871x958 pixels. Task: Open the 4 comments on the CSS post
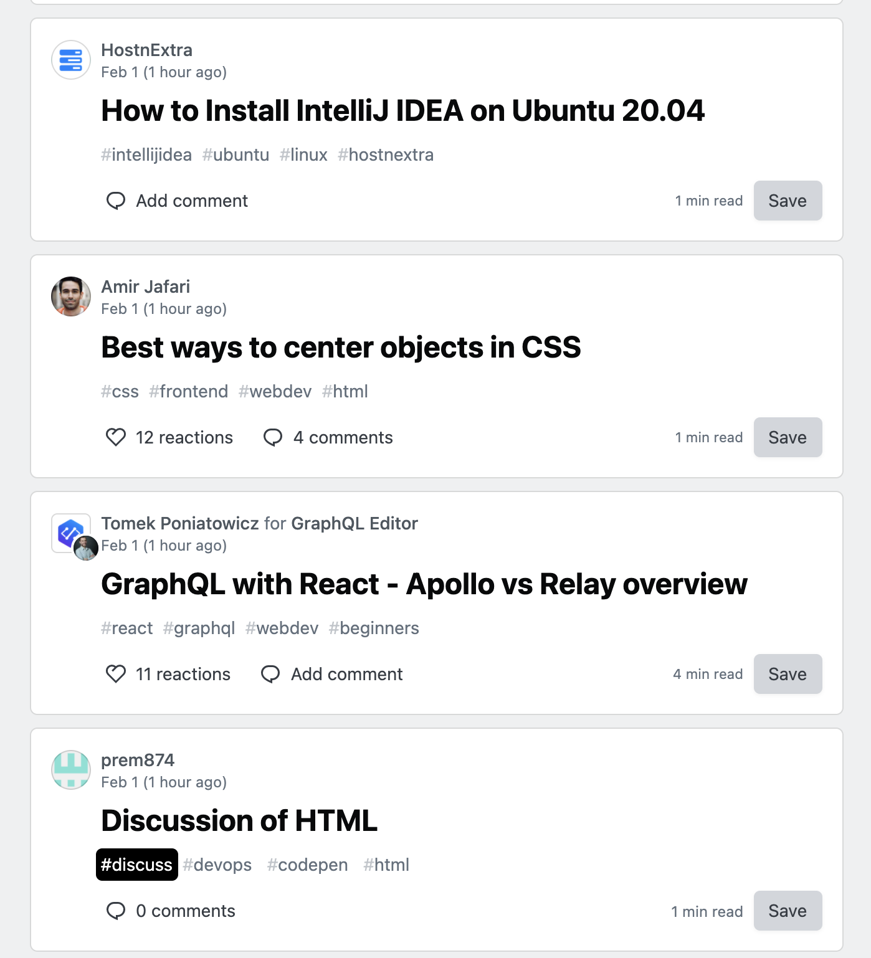(343, 437)
